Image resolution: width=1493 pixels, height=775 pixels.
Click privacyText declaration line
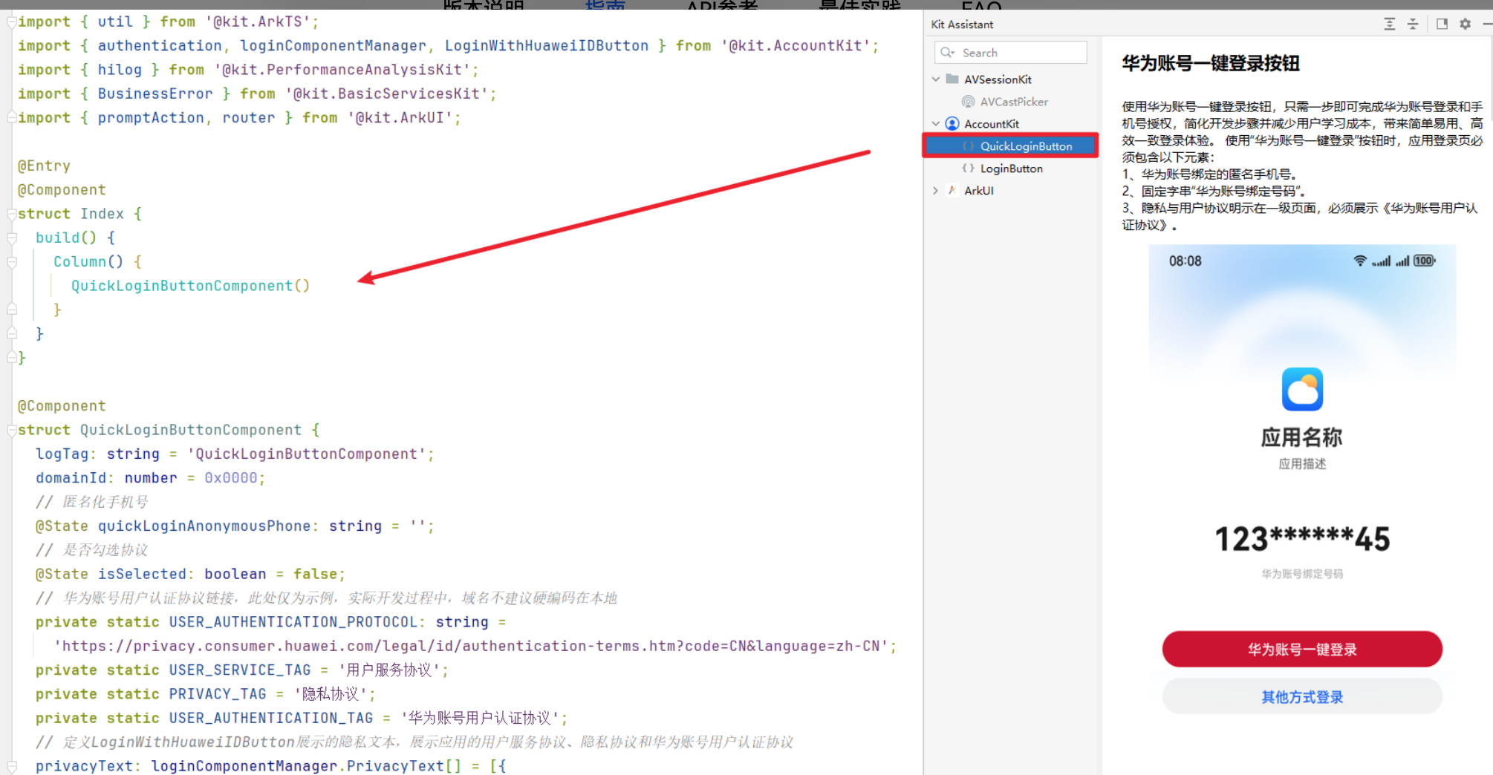click(271, 766)
